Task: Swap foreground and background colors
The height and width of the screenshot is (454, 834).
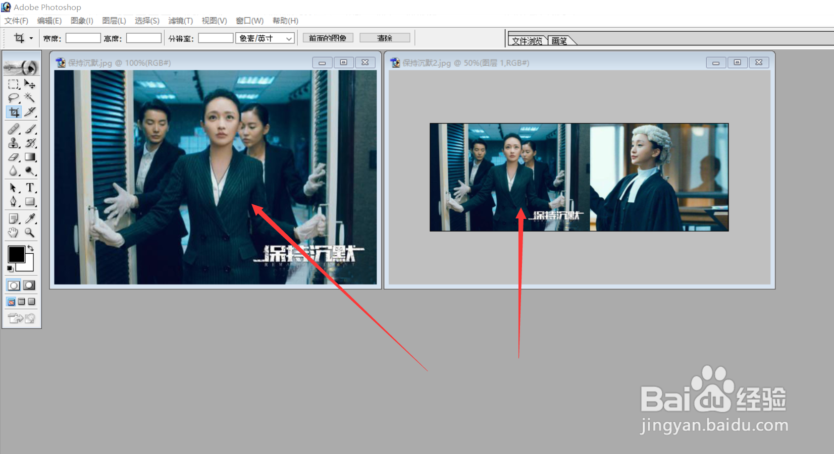Action: (x=31, y=248)
